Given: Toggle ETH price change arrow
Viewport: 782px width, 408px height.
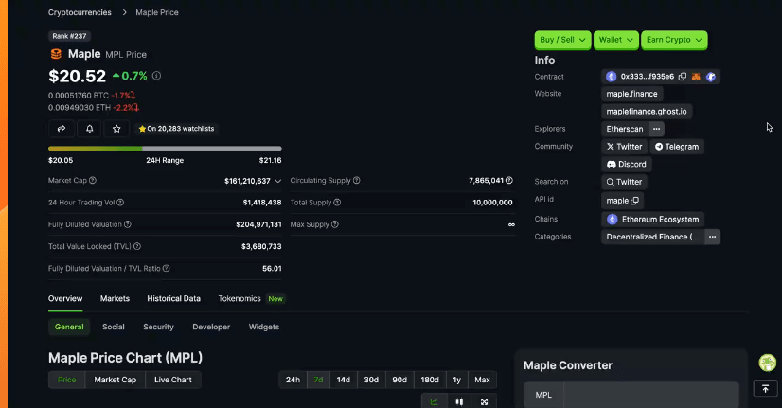Looking at the screenshot, I should pos(136,108).
